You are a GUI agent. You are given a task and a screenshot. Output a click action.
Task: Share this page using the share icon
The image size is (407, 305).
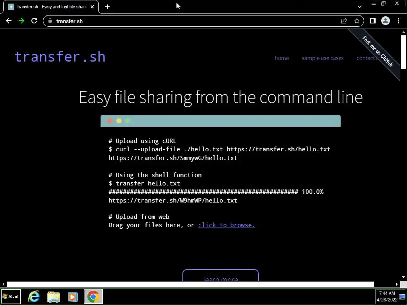click(x=344, y=21)
